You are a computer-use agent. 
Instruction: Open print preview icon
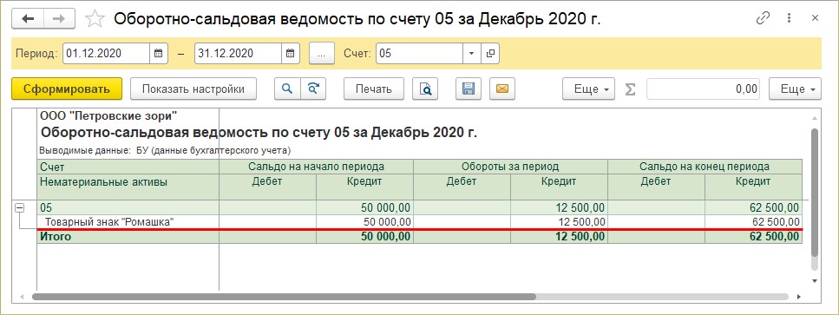(x=425, y=89)
